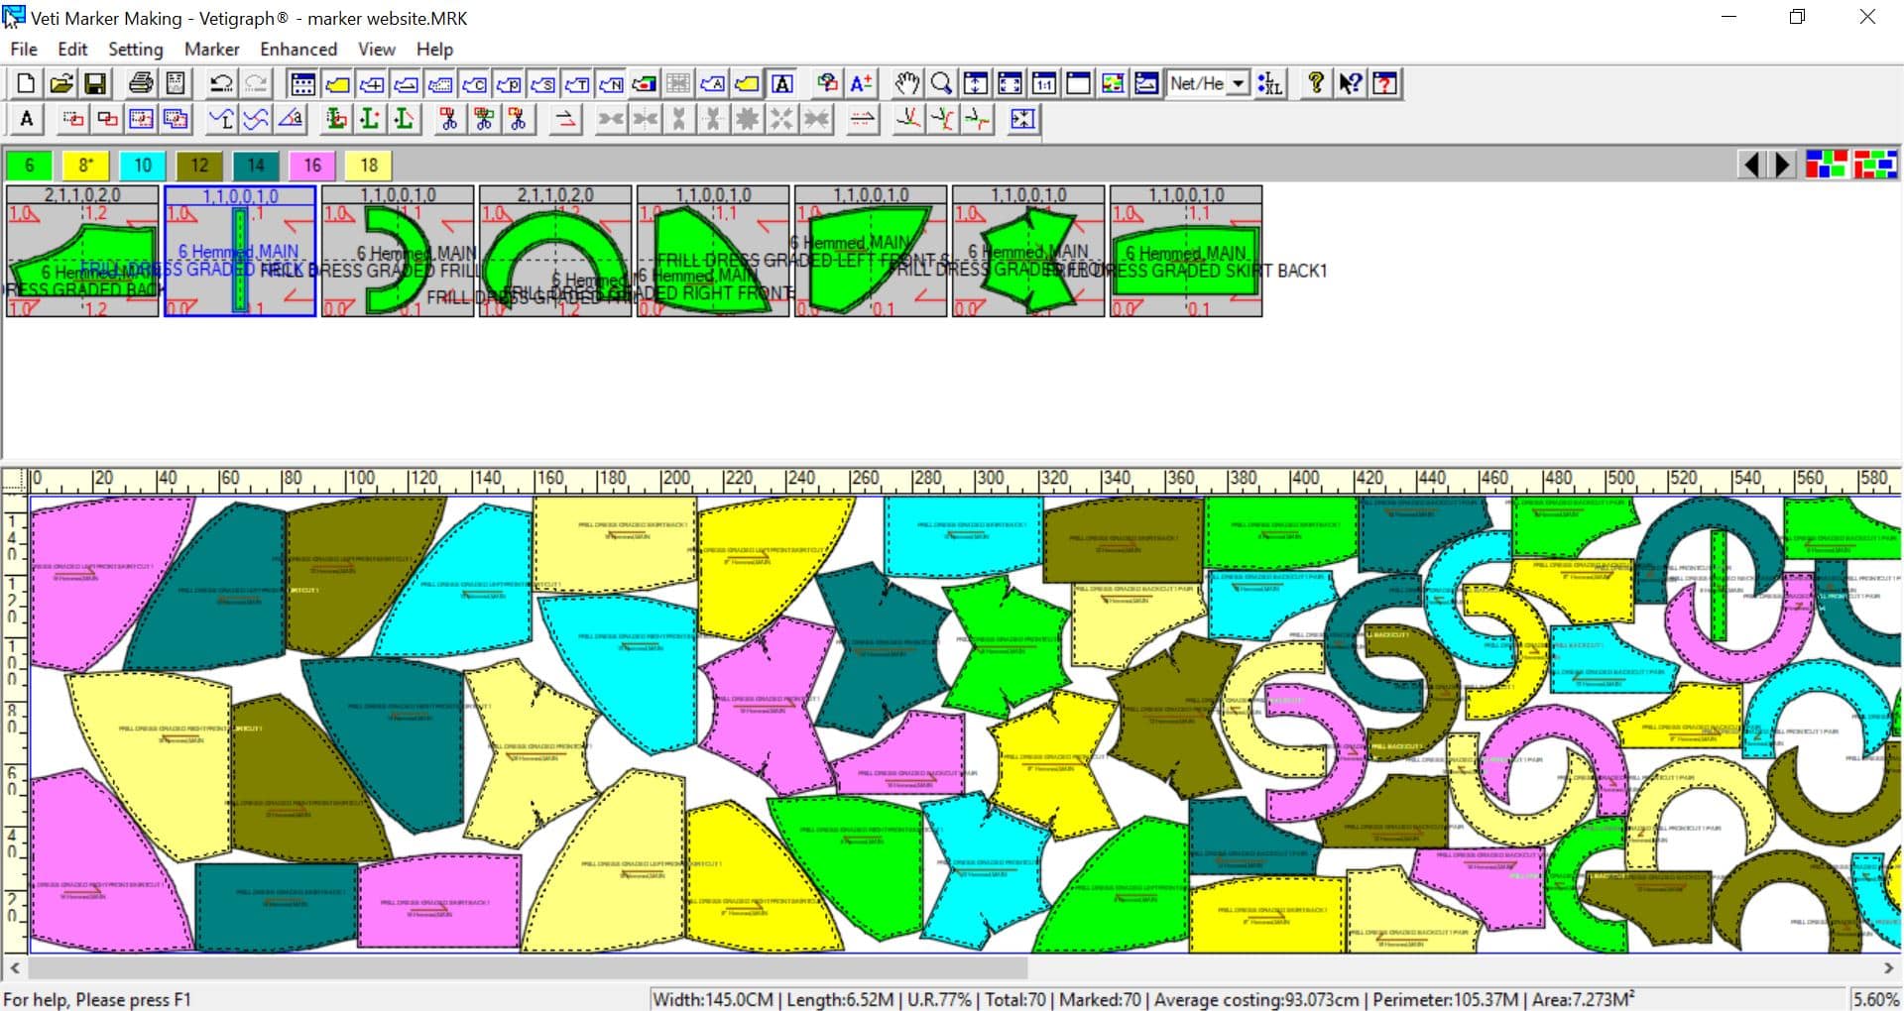
Task: Undo the last action
Action: tap(219, 84)
